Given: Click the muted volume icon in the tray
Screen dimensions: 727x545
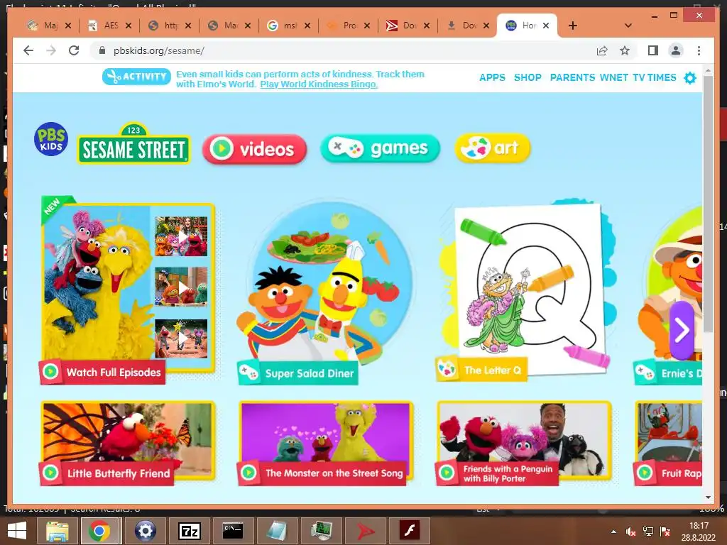Looking at the screenshot, I should (630, 532).
